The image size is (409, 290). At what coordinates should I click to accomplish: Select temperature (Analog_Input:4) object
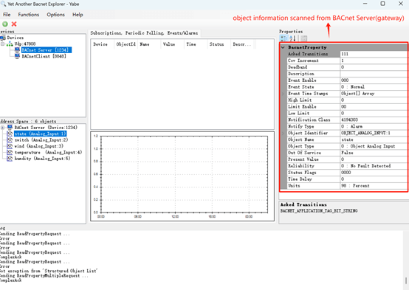point(48,152)
